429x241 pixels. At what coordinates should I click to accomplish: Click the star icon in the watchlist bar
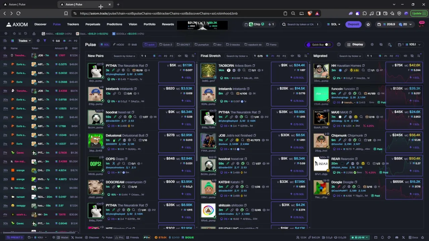14,33
